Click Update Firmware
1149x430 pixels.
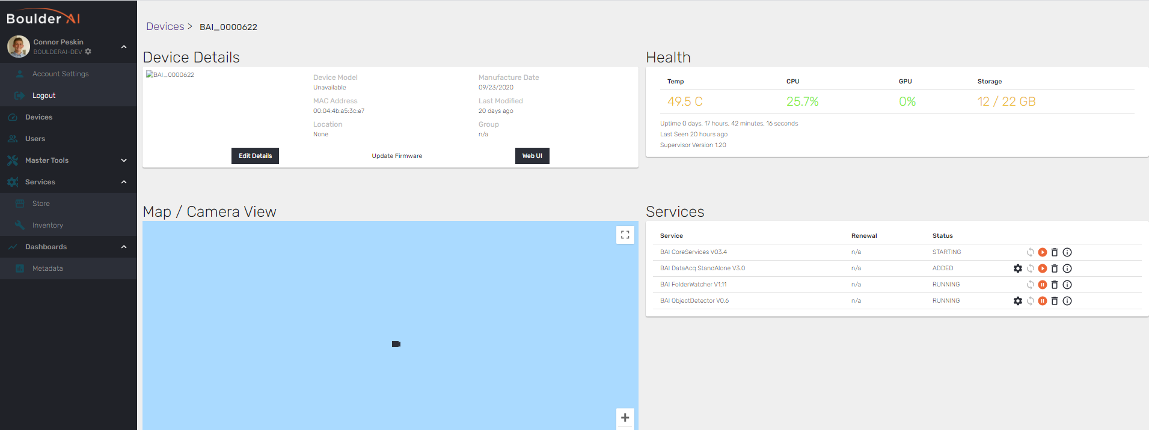tap(397, 156)
